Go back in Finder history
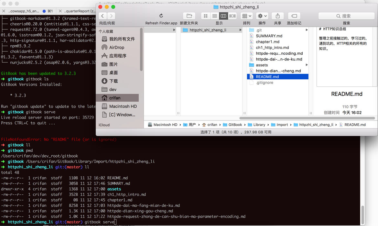The width and height of the screenshot is (378, 226). click(x=103, y=16)
